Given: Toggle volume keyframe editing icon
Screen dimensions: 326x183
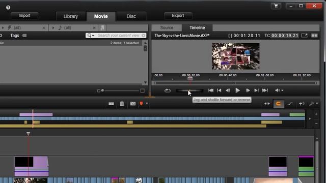Looking at the screenshot, I should [x=290, y=104].
